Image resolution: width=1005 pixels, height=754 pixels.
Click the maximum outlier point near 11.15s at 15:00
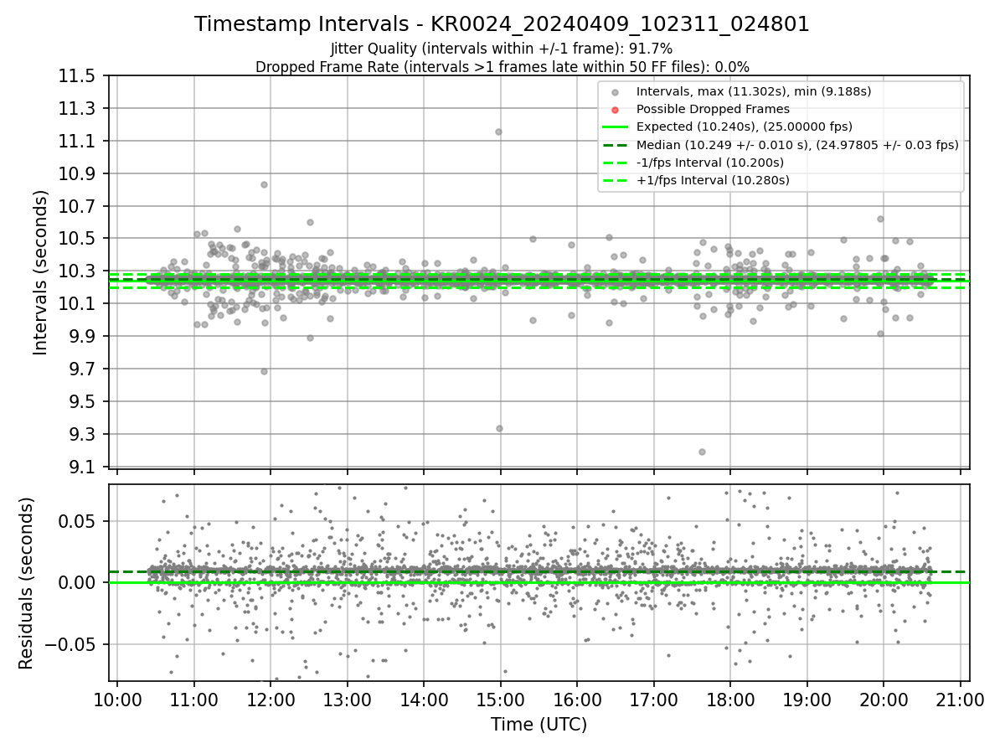tap(498, 132)
